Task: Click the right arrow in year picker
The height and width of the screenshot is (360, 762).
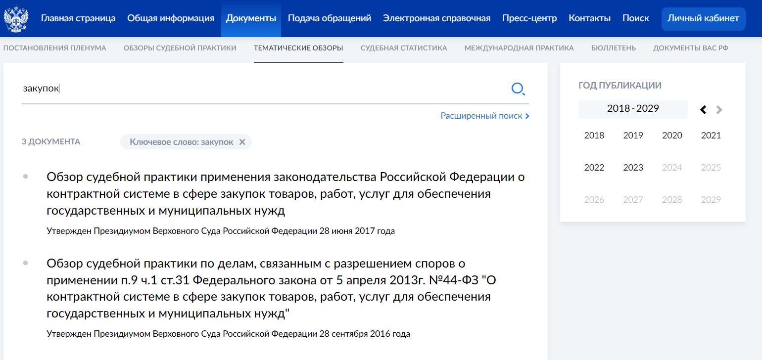Action: click(x=720, y=110)
